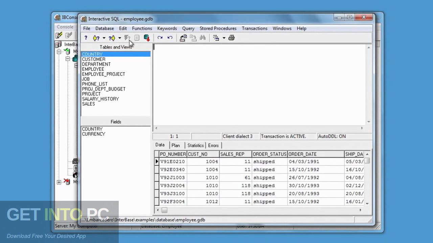Click the printer icon in toolbar
The image size is (433, 243).
coord(231,38)
